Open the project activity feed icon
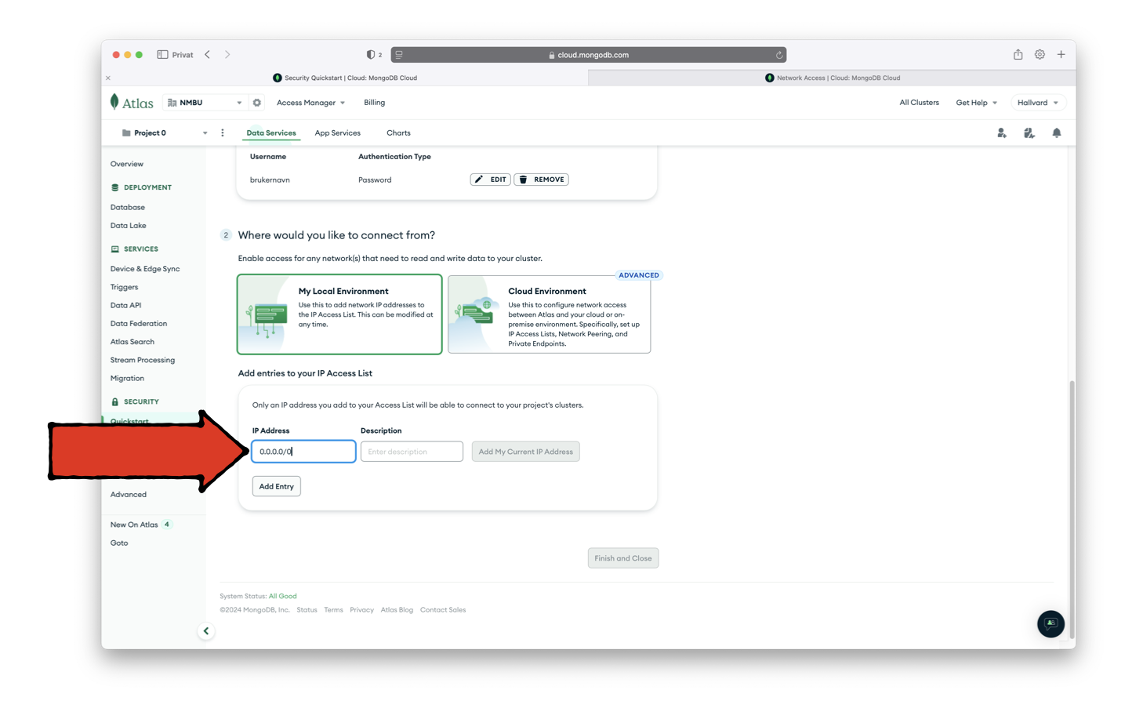1125x701 pixels. pos(1029,133)
